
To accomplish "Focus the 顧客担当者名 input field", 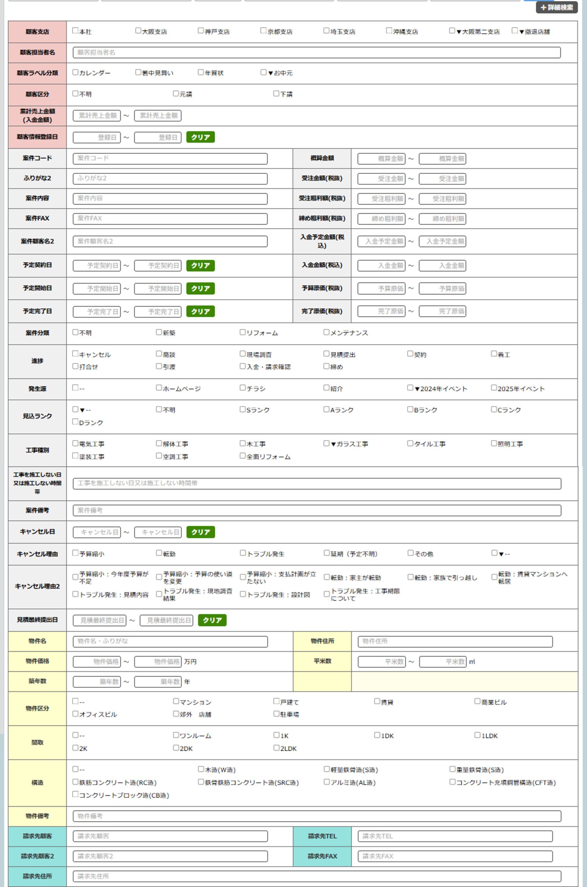I will pyautogui.click(x=317, y=52).
